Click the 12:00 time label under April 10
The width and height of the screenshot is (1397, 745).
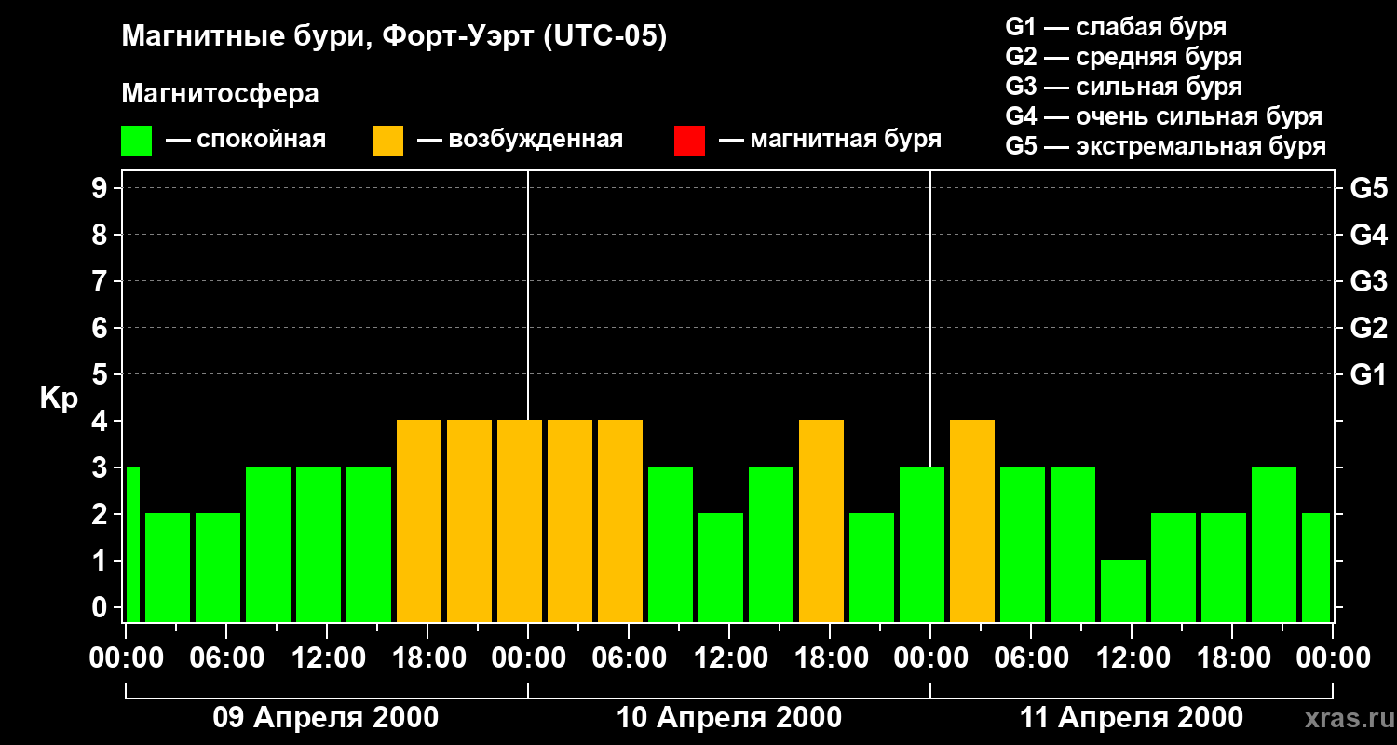729,658
